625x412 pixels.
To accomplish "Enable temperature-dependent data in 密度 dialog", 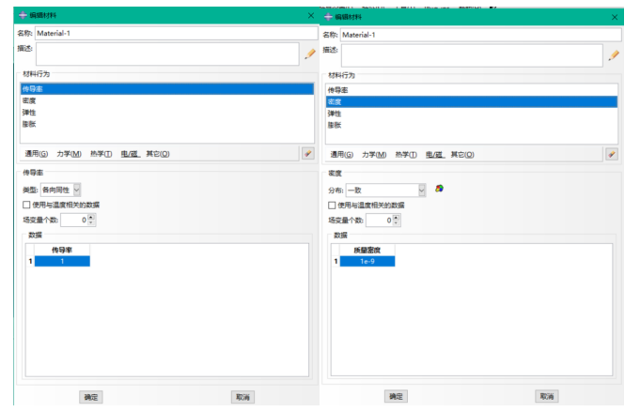I will tap(332, 205).
